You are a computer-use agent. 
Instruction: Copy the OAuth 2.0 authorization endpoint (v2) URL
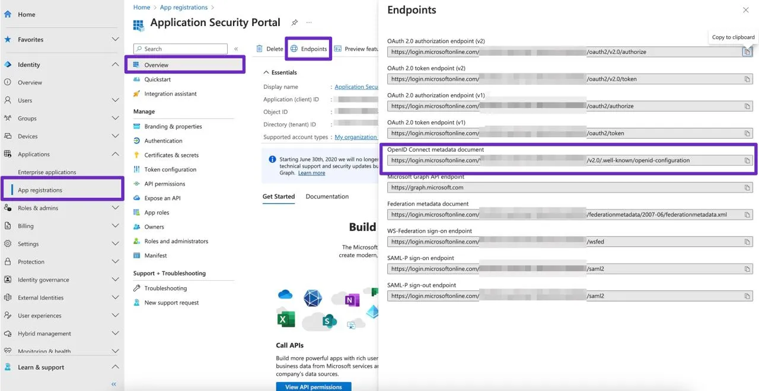point(747,52)
